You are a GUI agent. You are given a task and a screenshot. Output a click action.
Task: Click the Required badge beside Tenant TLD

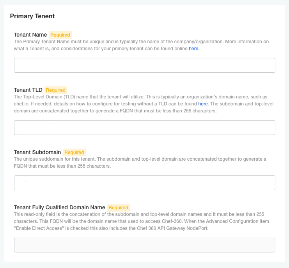click(x=56, y=90)
